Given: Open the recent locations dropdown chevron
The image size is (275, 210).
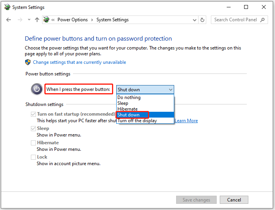Looking at the screenshot, I should click(x=28, y=20).
